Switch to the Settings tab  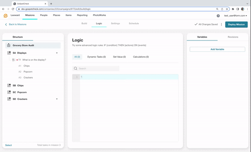point(115,23)
